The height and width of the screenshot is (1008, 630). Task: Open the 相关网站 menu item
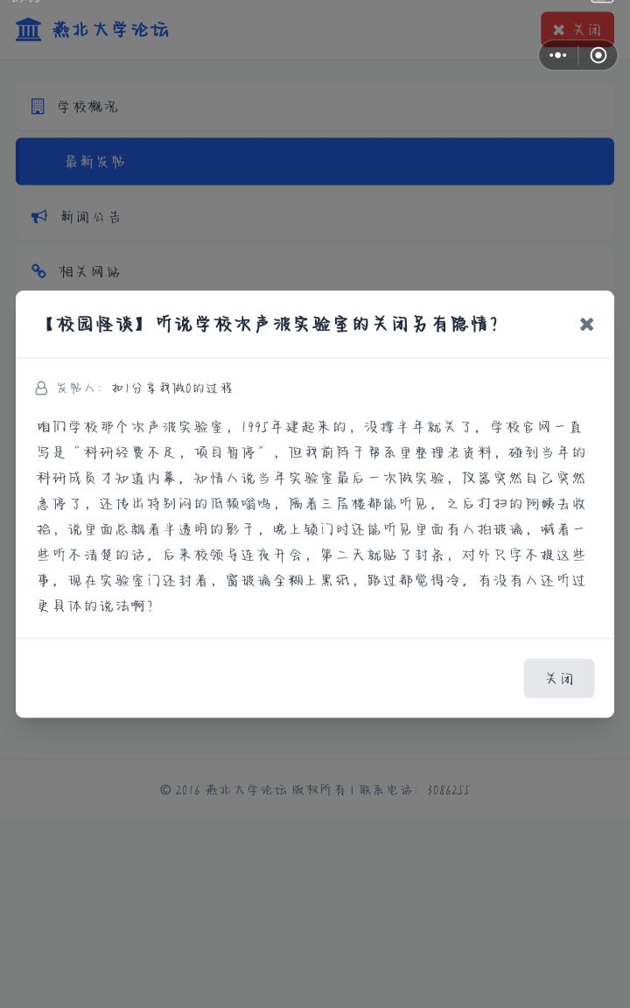pos(315,270)
